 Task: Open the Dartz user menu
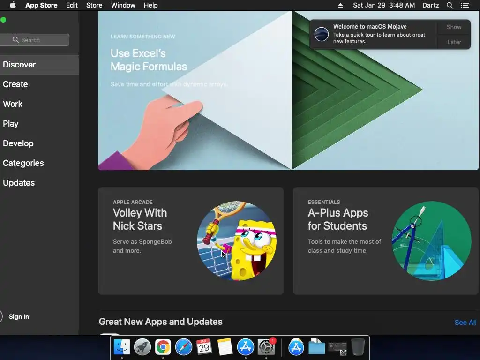pyautogui.click(x=430, y=5)
